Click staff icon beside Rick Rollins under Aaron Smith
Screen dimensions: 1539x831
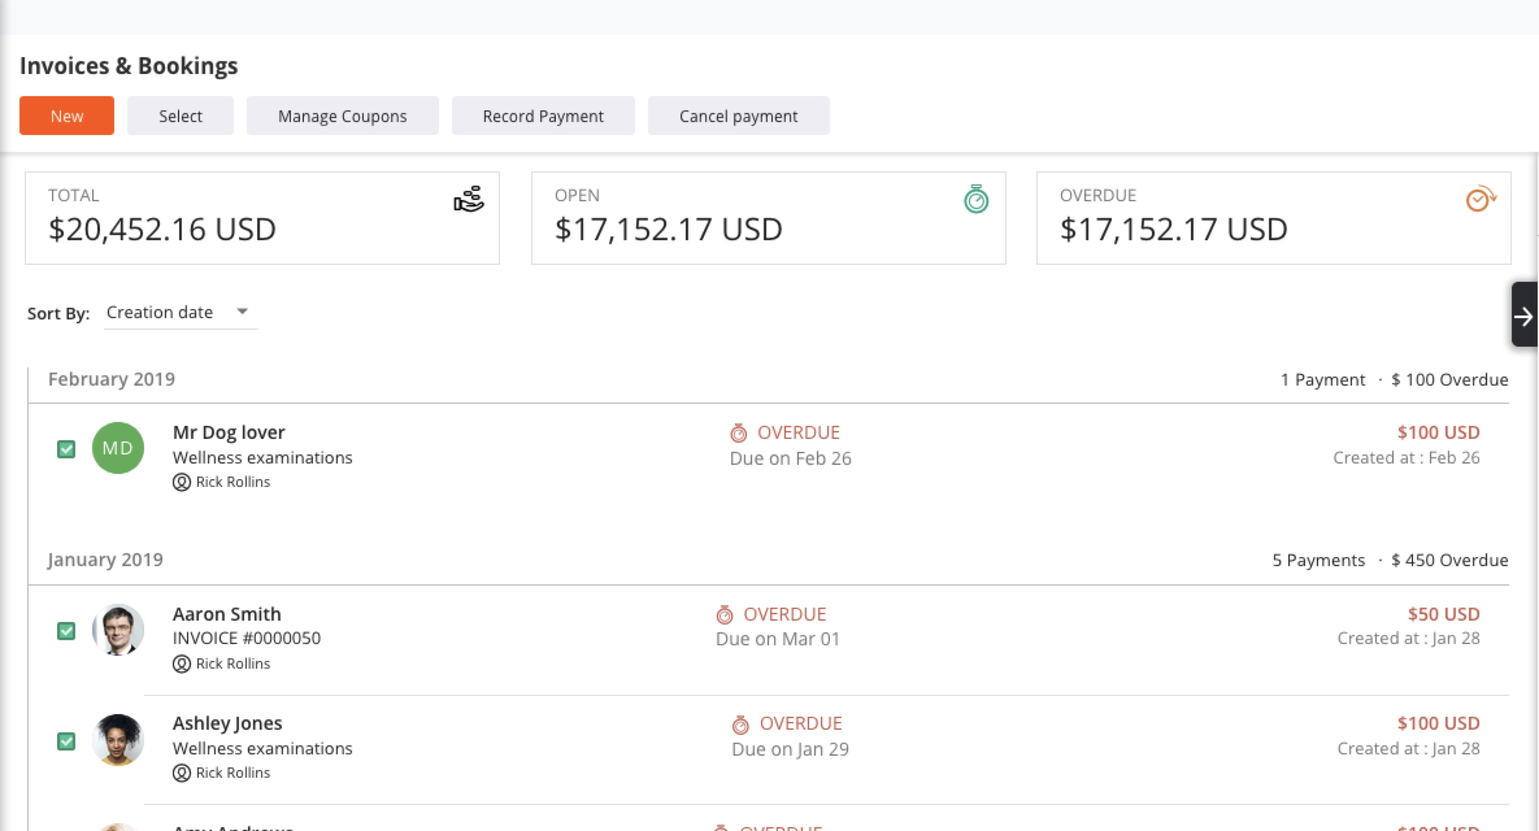tap(181, 664)
